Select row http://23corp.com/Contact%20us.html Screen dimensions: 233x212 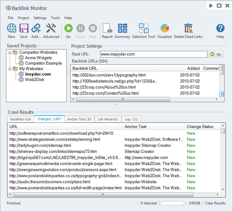[145, 93]
